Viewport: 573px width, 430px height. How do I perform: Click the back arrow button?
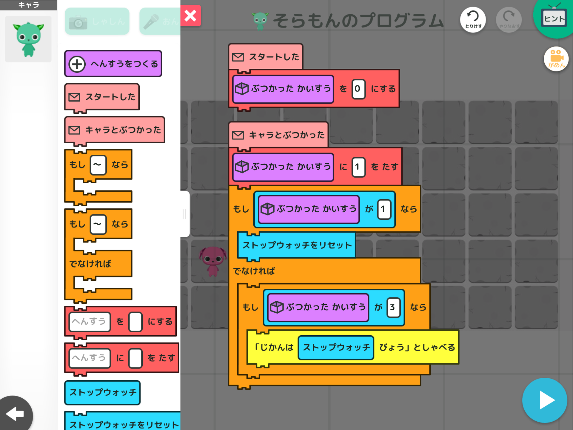point(16,414)
